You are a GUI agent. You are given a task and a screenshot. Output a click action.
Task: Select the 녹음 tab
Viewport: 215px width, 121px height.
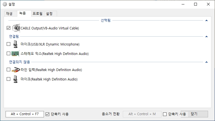[24, 13]
